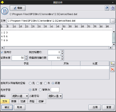Switch to the 数据 tab
This screenshot has height=112, width=116.
(14, 101)
